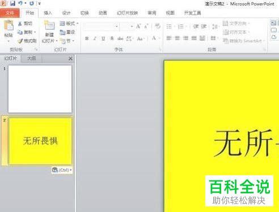Viewport: 279px width, 212px height.
Task: Toggle Align Right paragraph button
Action: click(185, 38)
